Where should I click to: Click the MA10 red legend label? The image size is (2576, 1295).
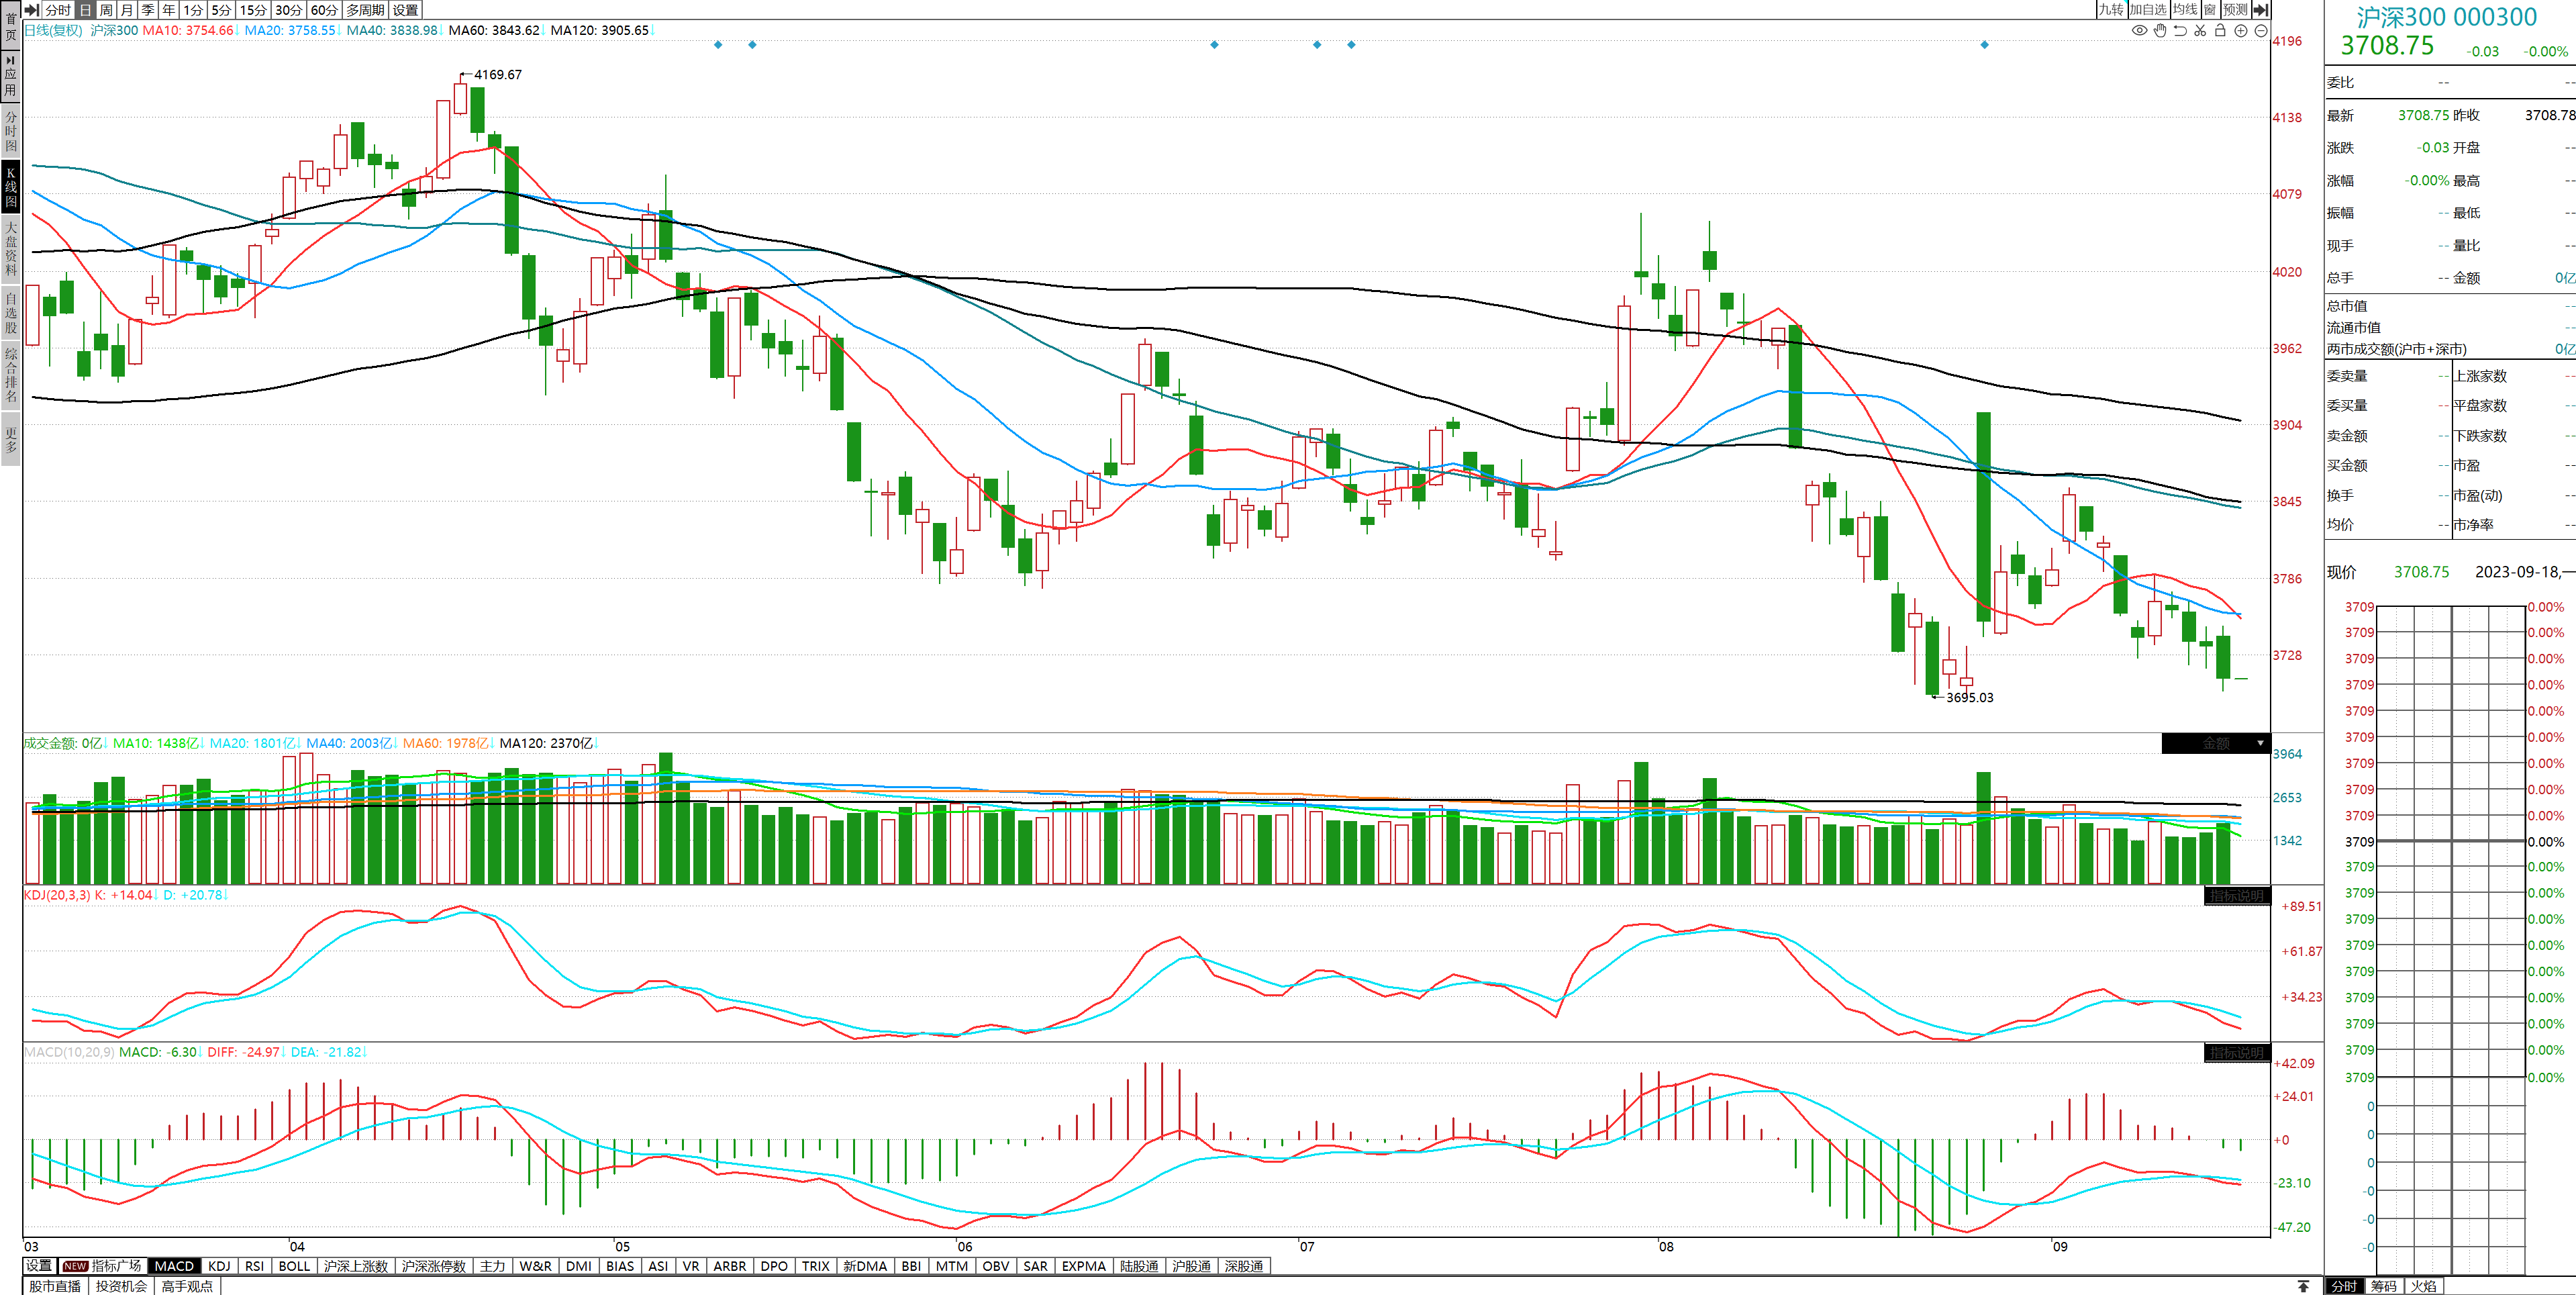point(187,30)
